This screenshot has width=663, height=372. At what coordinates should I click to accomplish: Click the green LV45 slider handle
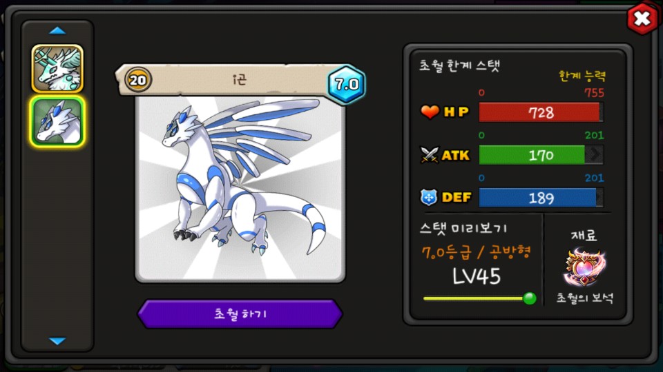click(x=530, y=298)
